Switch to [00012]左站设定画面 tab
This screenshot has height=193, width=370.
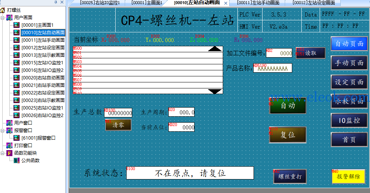[314, 3]
